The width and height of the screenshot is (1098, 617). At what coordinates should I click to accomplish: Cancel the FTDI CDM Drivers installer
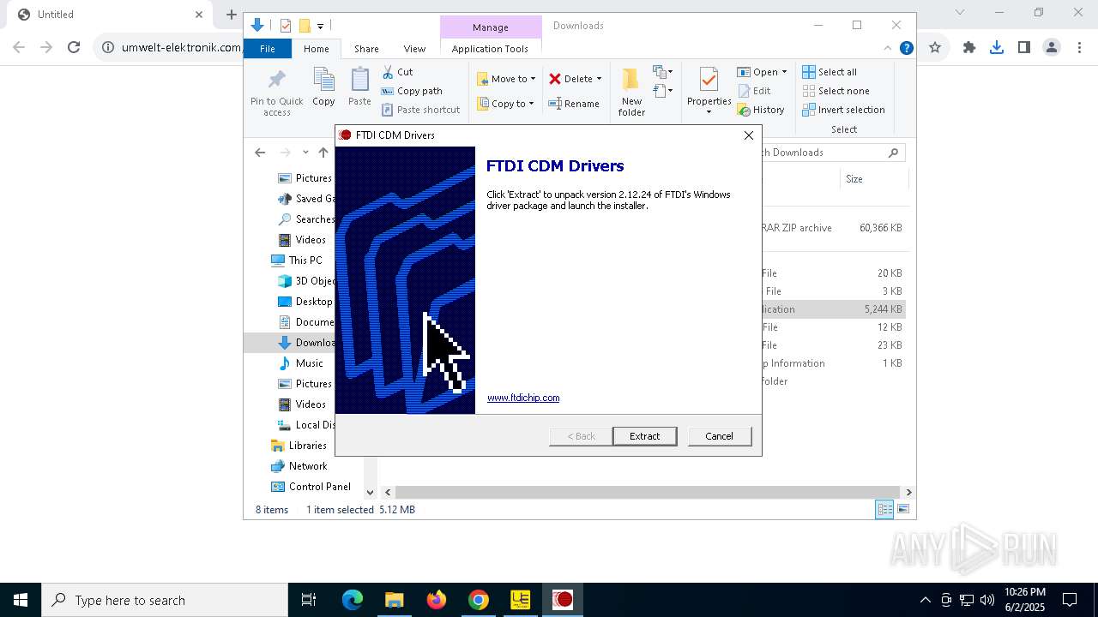tap(719, 436)
